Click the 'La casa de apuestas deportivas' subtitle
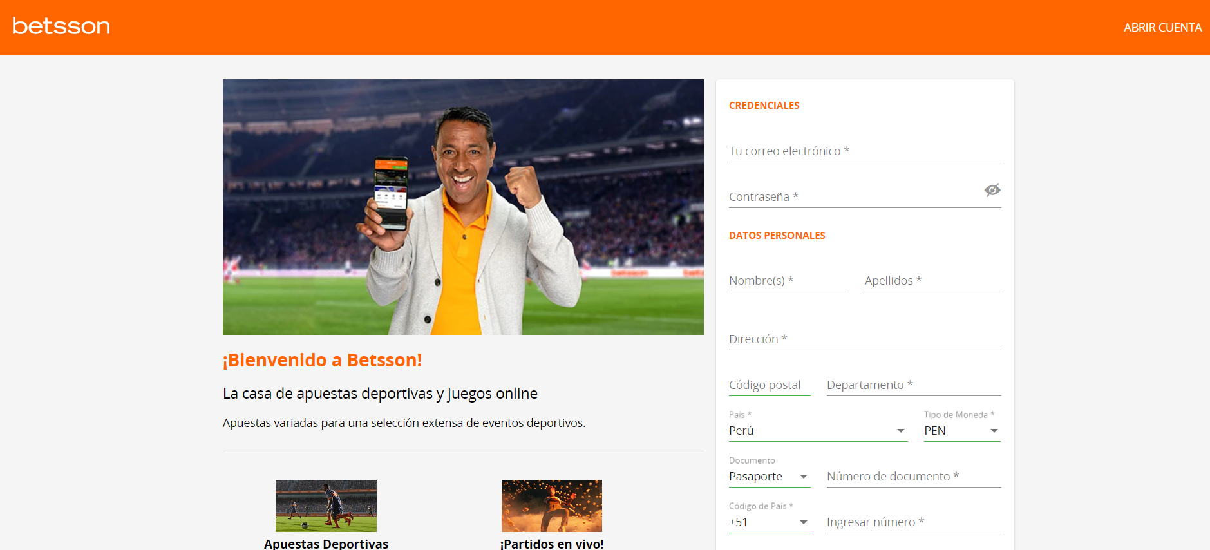1210x550 pixels. (x=380, y=394)
